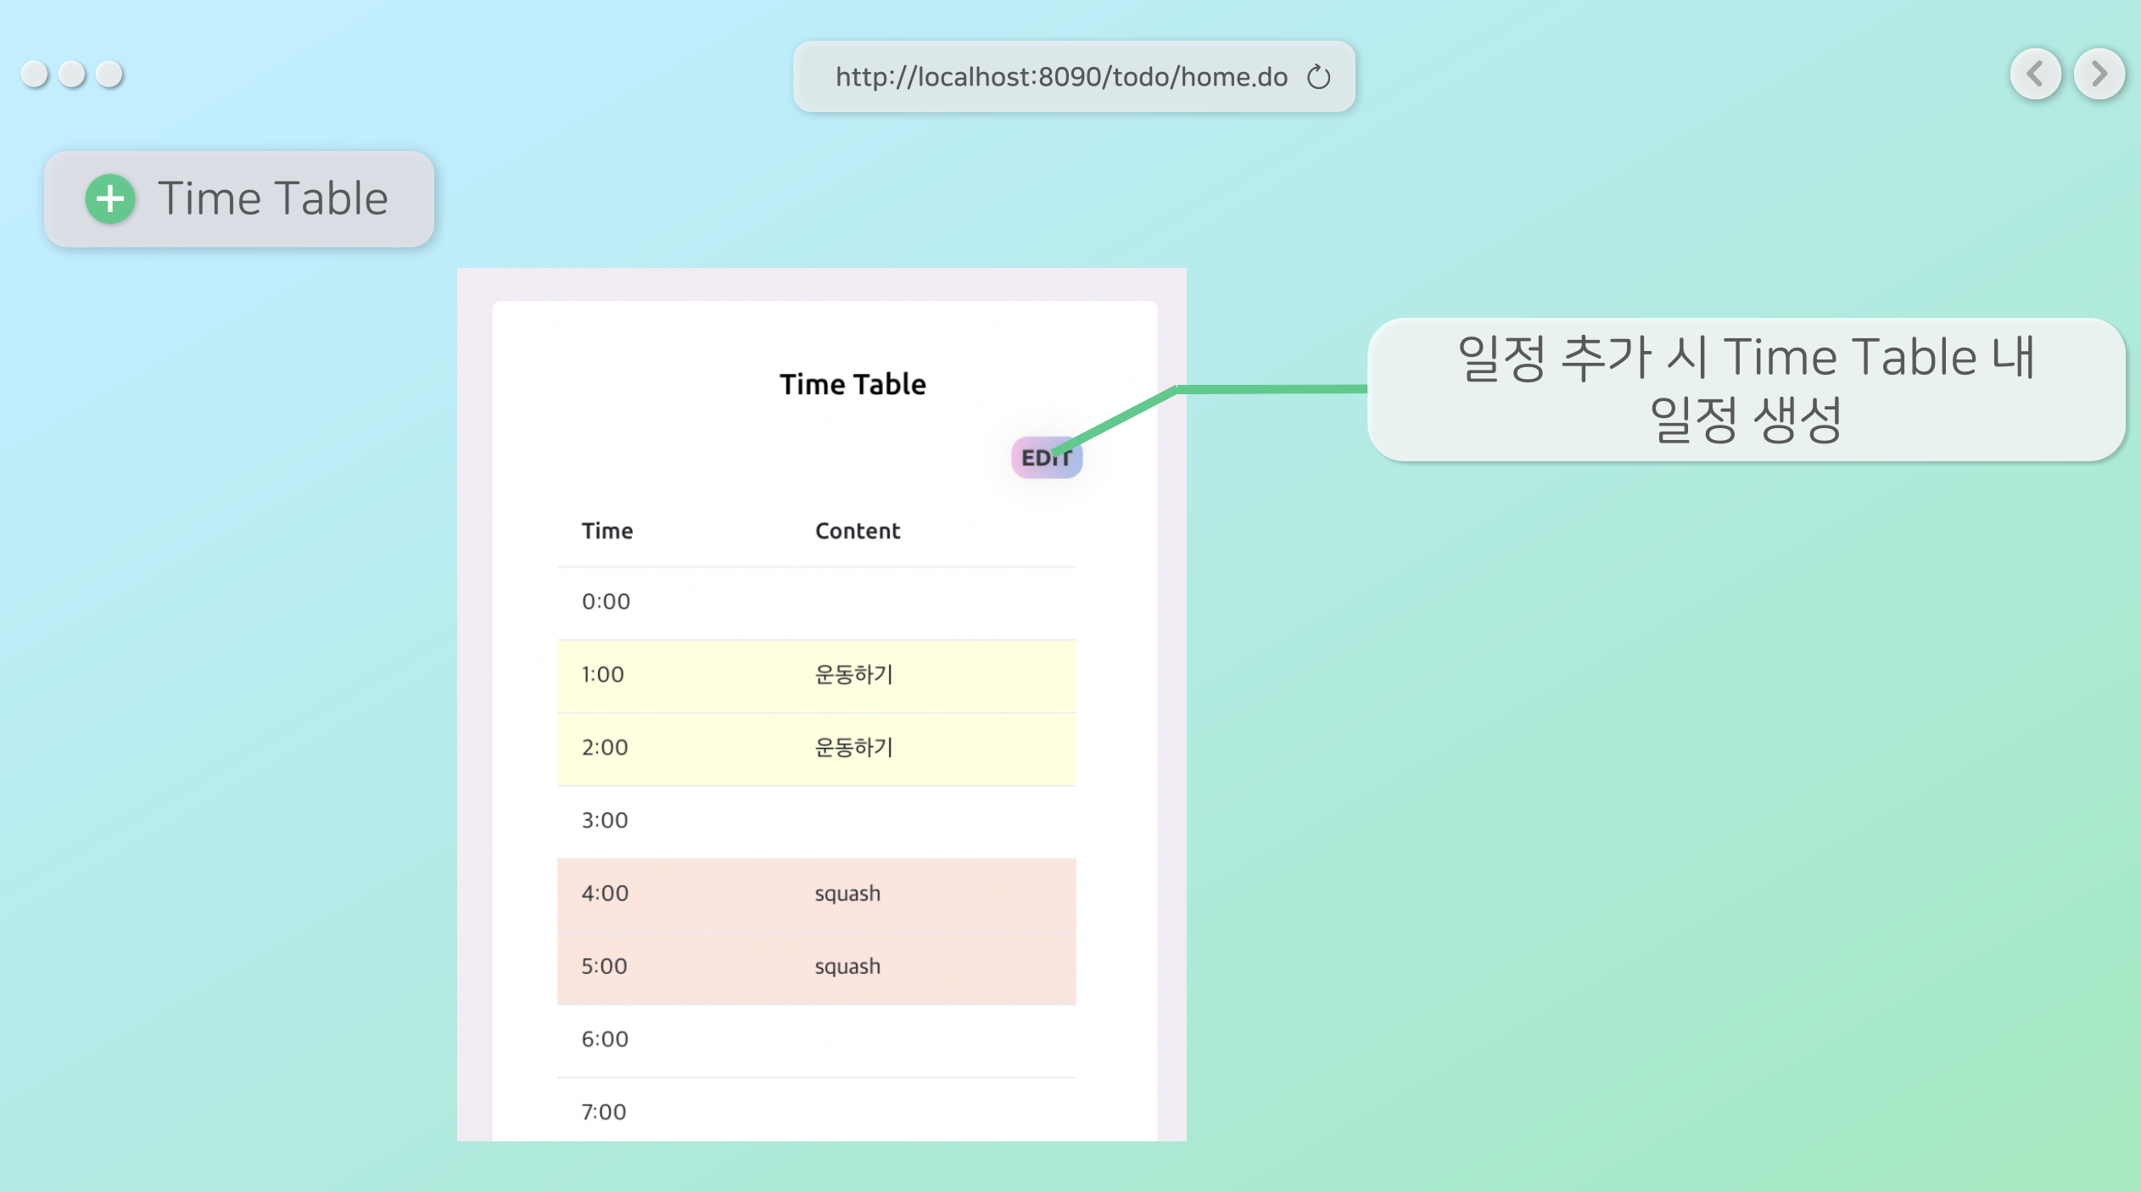Click the Content column header
2141x1192 pixels.
click(x=858, y=531)
